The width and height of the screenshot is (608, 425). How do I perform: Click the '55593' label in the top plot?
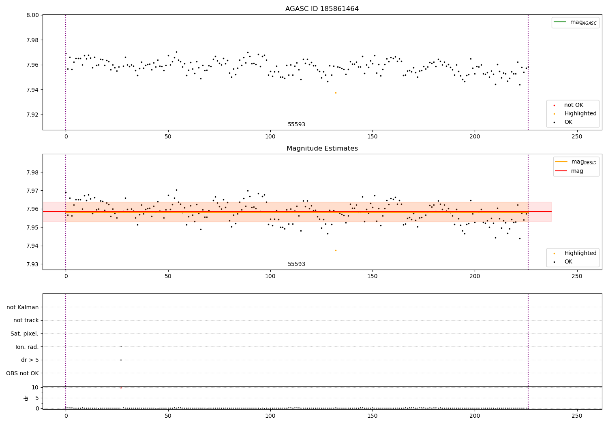(x=296, y=125)
